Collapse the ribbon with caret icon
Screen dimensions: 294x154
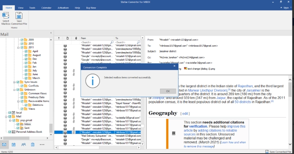[x=281, y=8]
